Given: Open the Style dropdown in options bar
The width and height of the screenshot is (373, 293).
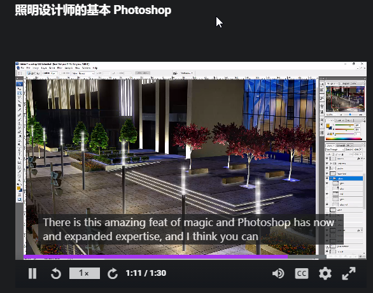Looking at the screenshot, I should 86,73.
